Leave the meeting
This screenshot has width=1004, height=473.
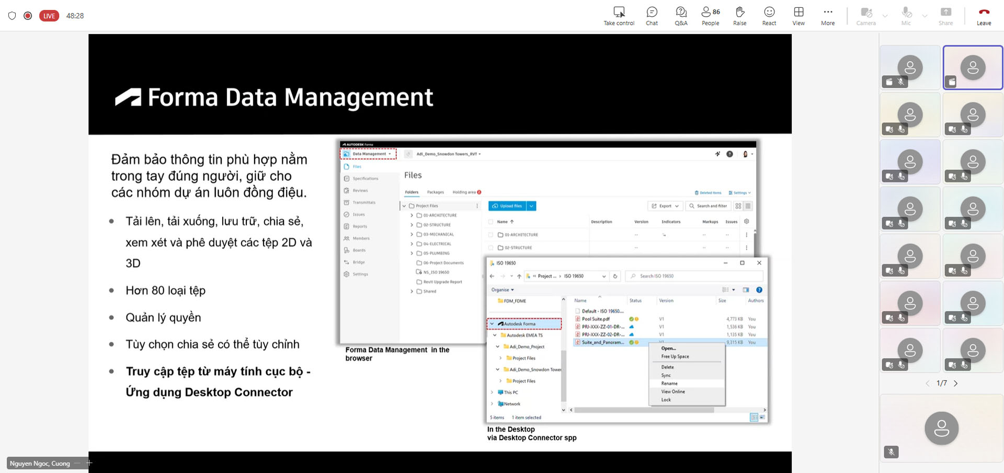click(984, 16)
